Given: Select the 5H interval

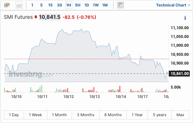Looking at the screenshot, I should coord(78,5).
